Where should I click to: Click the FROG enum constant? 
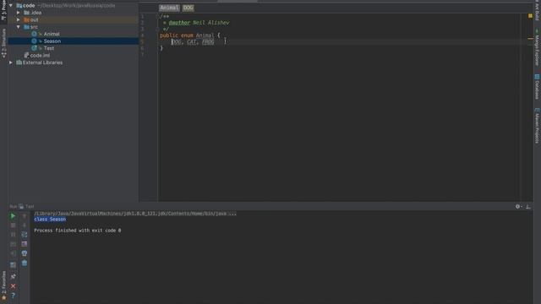tap(208, 42)
